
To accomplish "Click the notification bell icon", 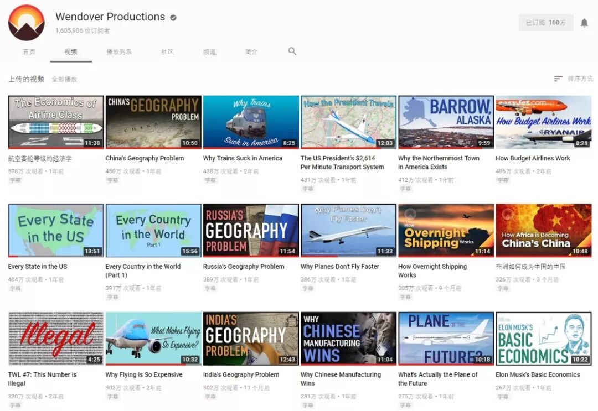I will pyautogui.click(x=585, y=23).
